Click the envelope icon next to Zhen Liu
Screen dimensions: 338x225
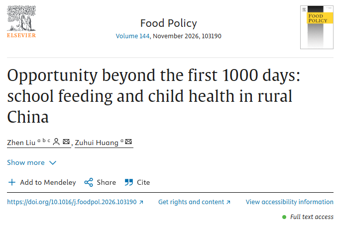[x=66, y=142]
